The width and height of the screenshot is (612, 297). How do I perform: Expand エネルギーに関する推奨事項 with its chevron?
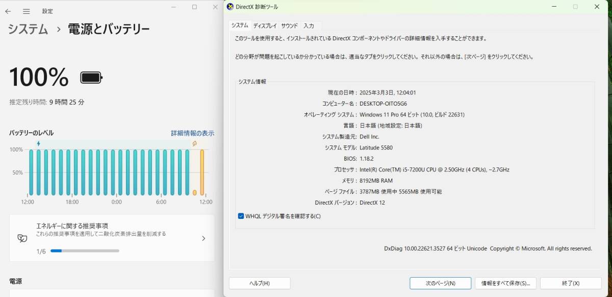tap(203, 238)
